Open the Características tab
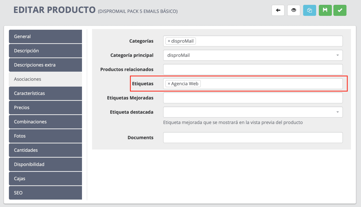This screenshot has width=361, height=207. (x=45, y=93)
